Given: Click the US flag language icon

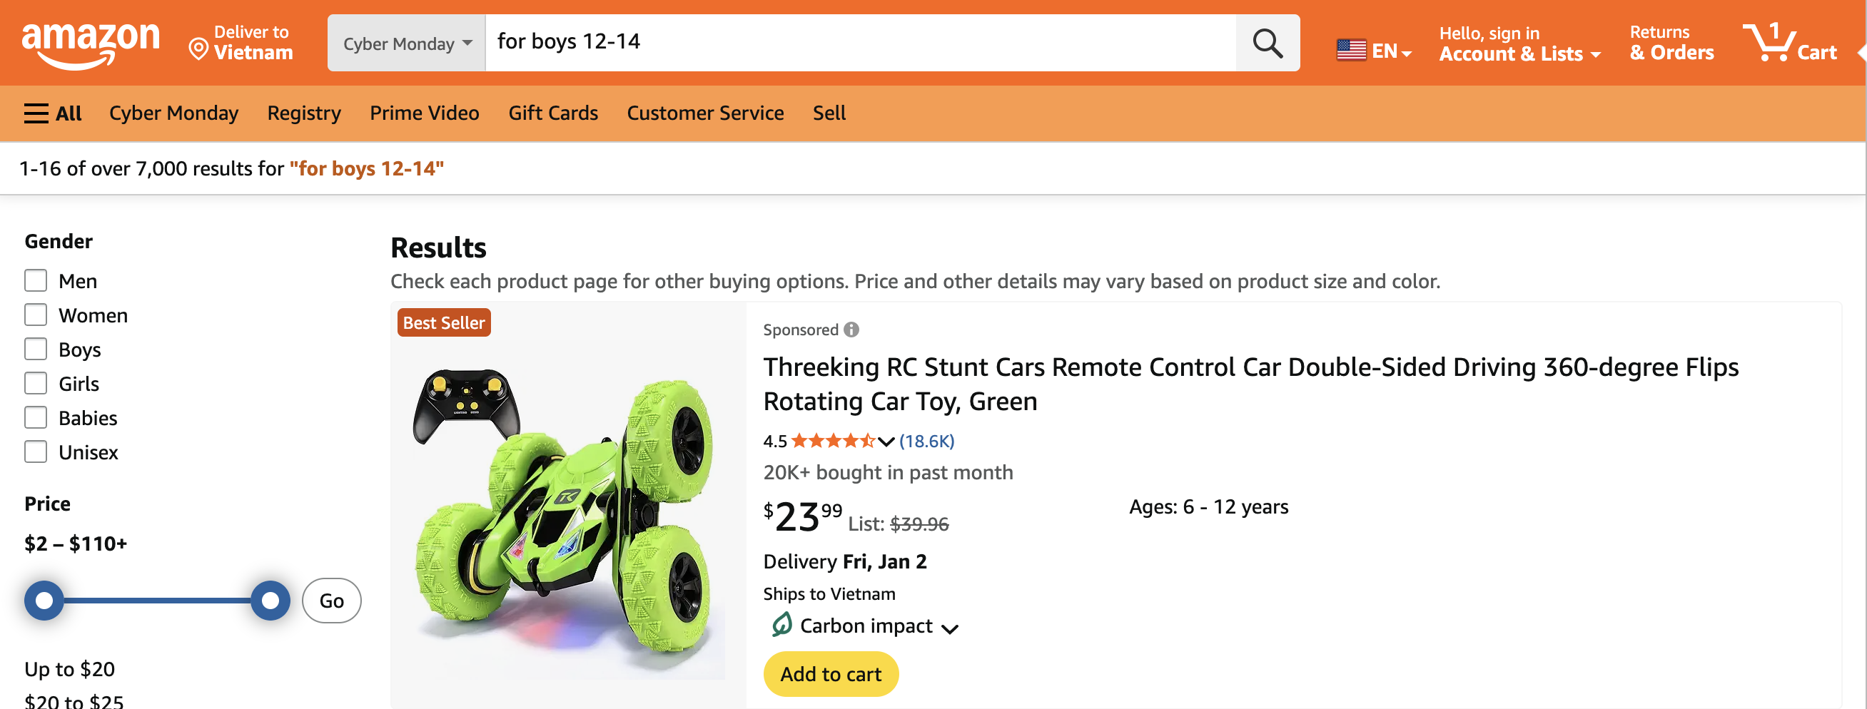Looking at the screenshot, I should pyautogui.click(x=1351, y=50).
